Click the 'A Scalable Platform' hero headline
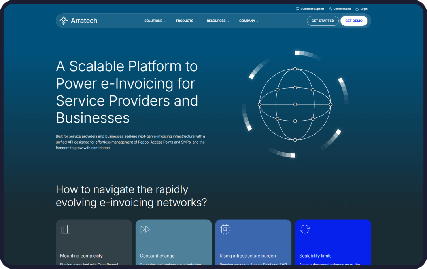Screen dimensions: 427x269 [x=127, y=92]
